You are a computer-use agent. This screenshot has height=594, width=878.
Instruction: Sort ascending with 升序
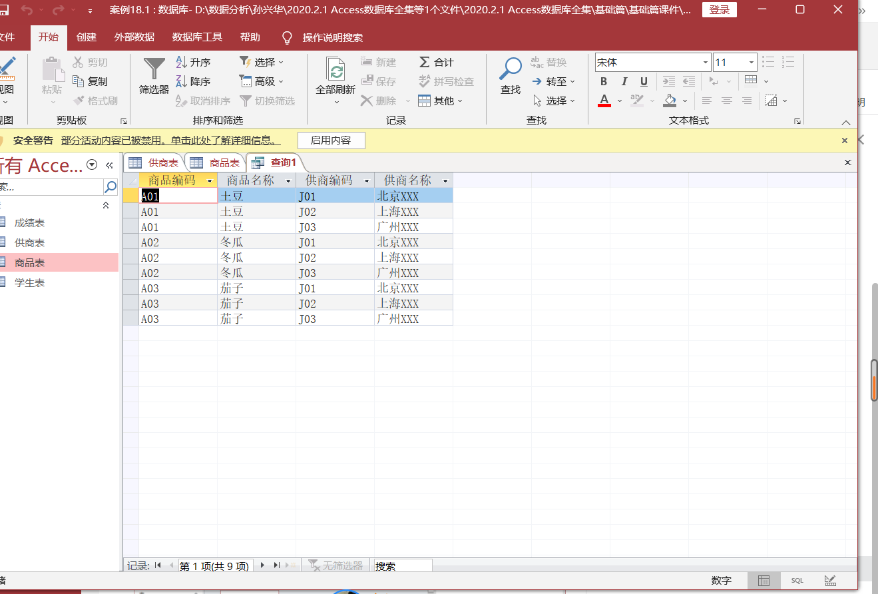(x=193, y=62)
